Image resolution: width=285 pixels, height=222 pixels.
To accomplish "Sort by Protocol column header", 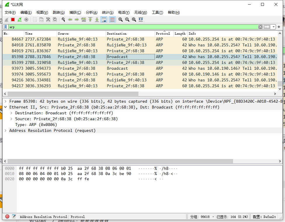I will click(x=164, y=34).
